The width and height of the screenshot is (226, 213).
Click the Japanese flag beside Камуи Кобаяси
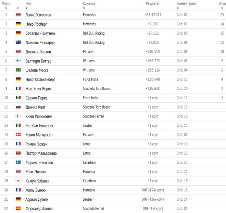pyautogui.click(x=18, y=180)
